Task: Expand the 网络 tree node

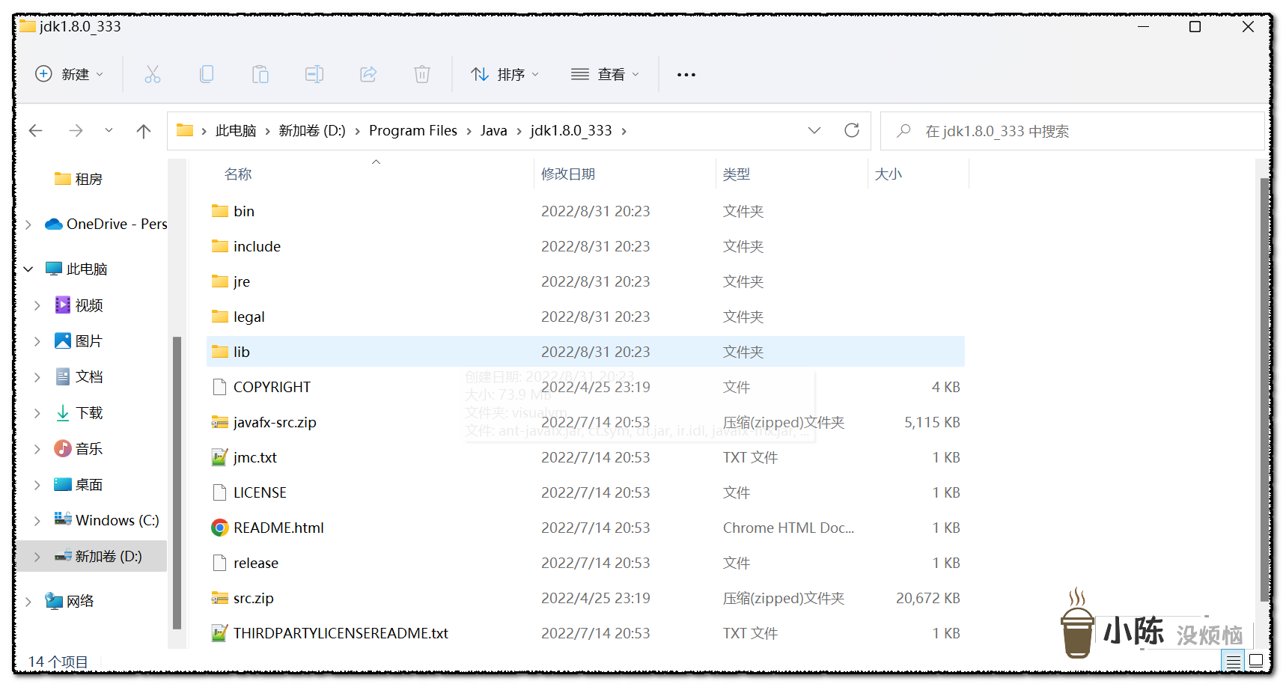Action: [28, 601]
